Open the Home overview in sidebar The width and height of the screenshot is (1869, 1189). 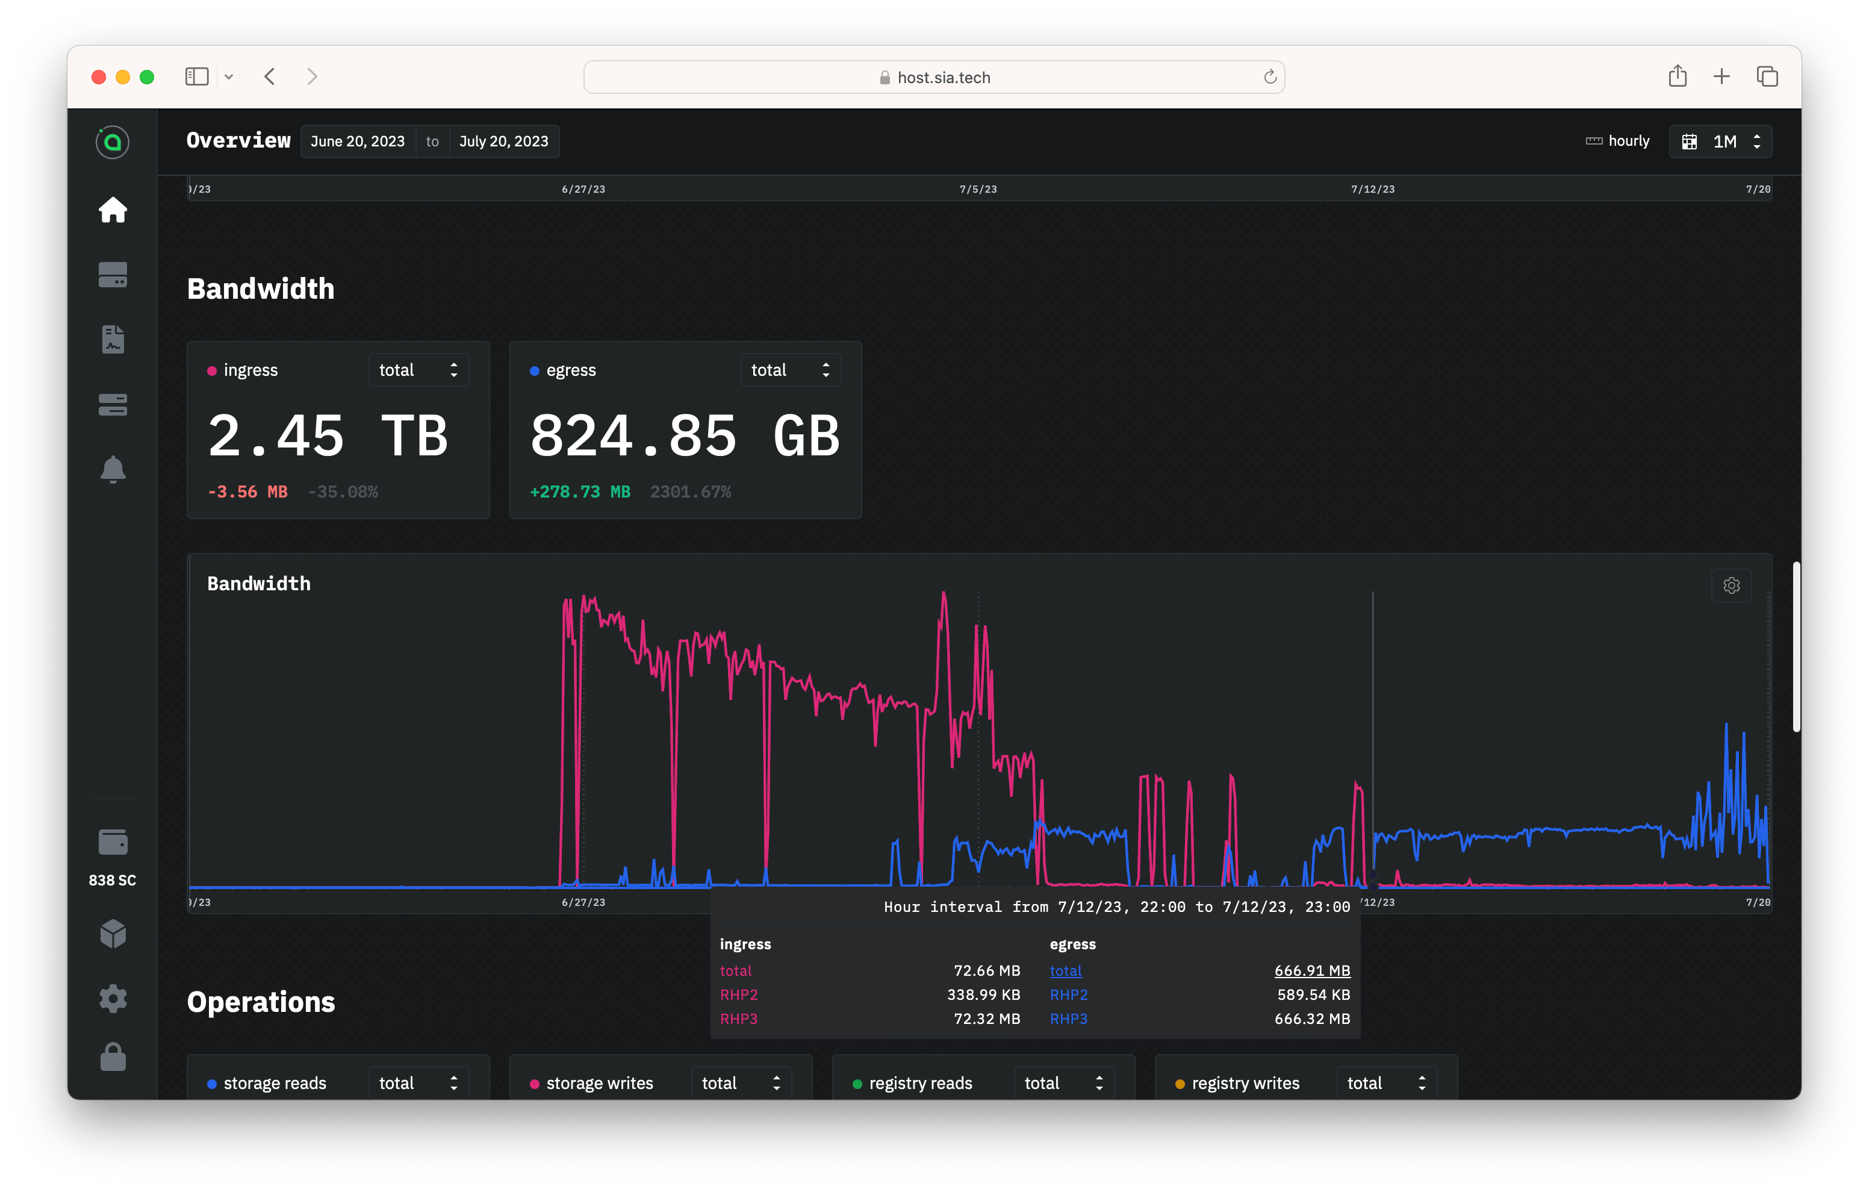113,210
